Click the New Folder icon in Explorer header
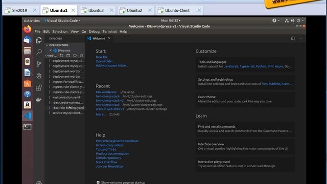The image size is (327, 184). click(68, 56)
